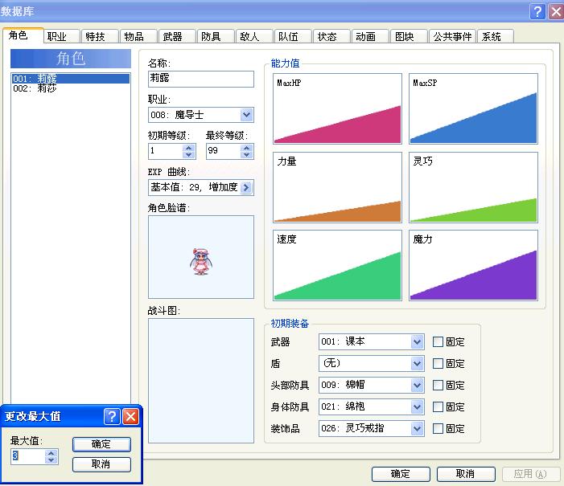
Task: Increase 初期等级 with the up arrow
Action: [x=189, y=148]
